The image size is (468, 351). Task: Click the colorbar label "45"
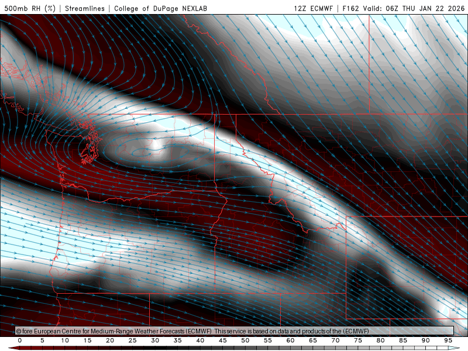tap(223, 340)
